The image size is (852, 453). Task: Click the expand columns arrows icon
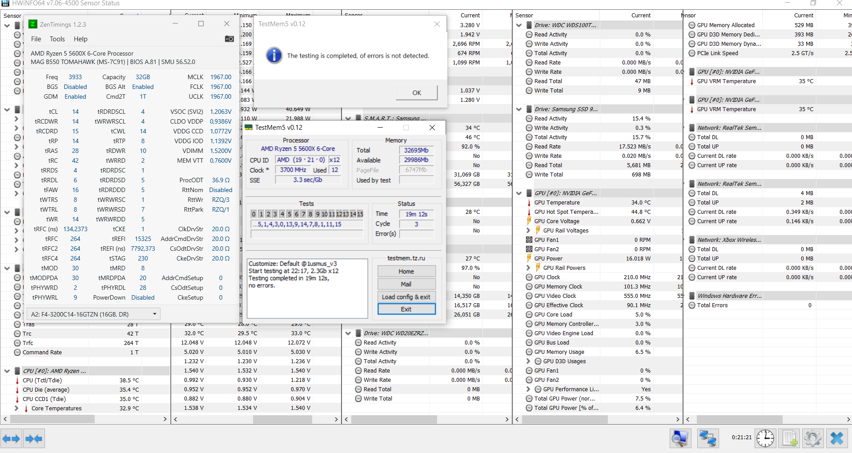pyautogui.click(x=11, y=439)
